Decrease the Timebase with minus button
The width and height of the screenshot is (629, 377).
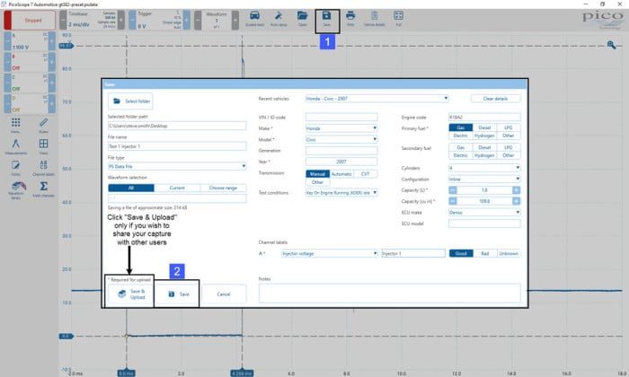click(63, 20)
